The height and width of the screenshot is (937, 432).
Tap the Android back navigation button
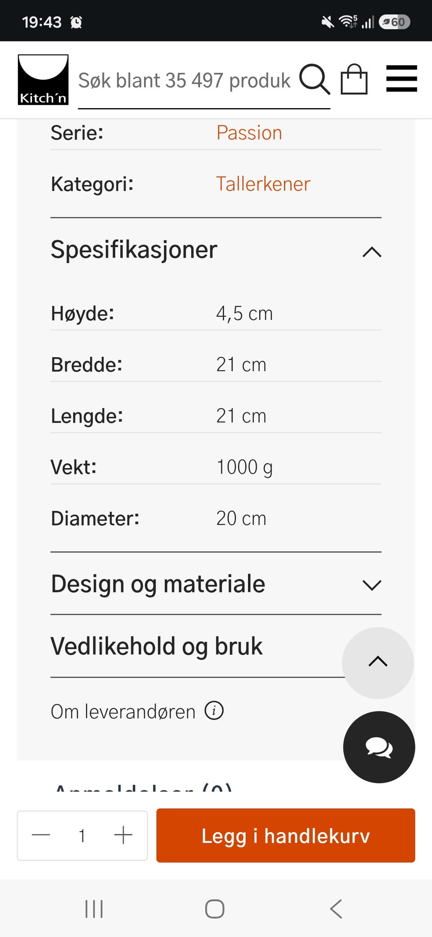(x=336, y=909)
